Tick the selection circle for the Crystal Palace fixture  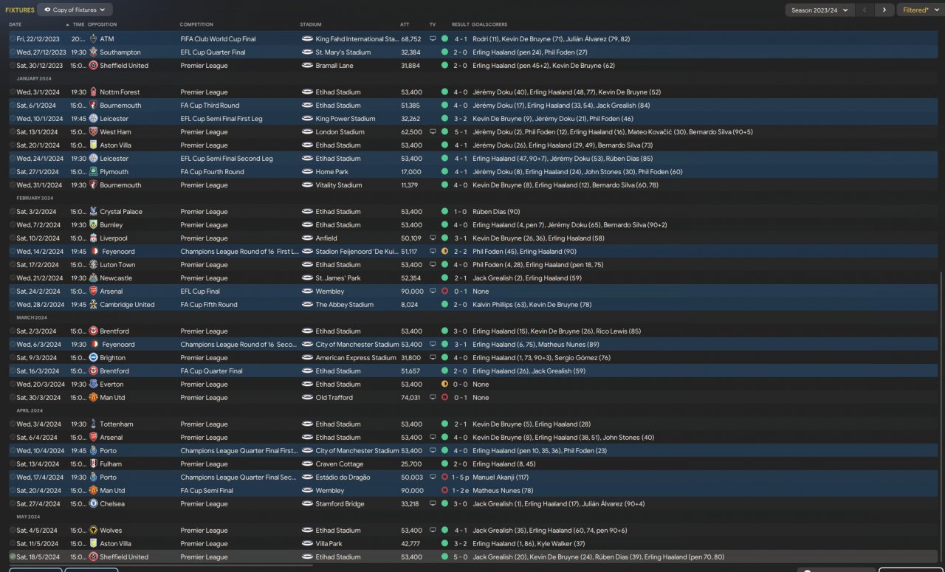coord(13,212)
